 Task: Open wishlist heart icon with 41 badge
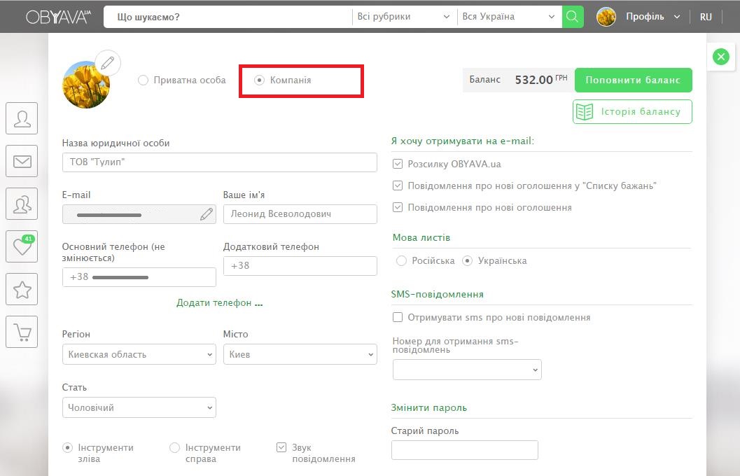point(22,246)
